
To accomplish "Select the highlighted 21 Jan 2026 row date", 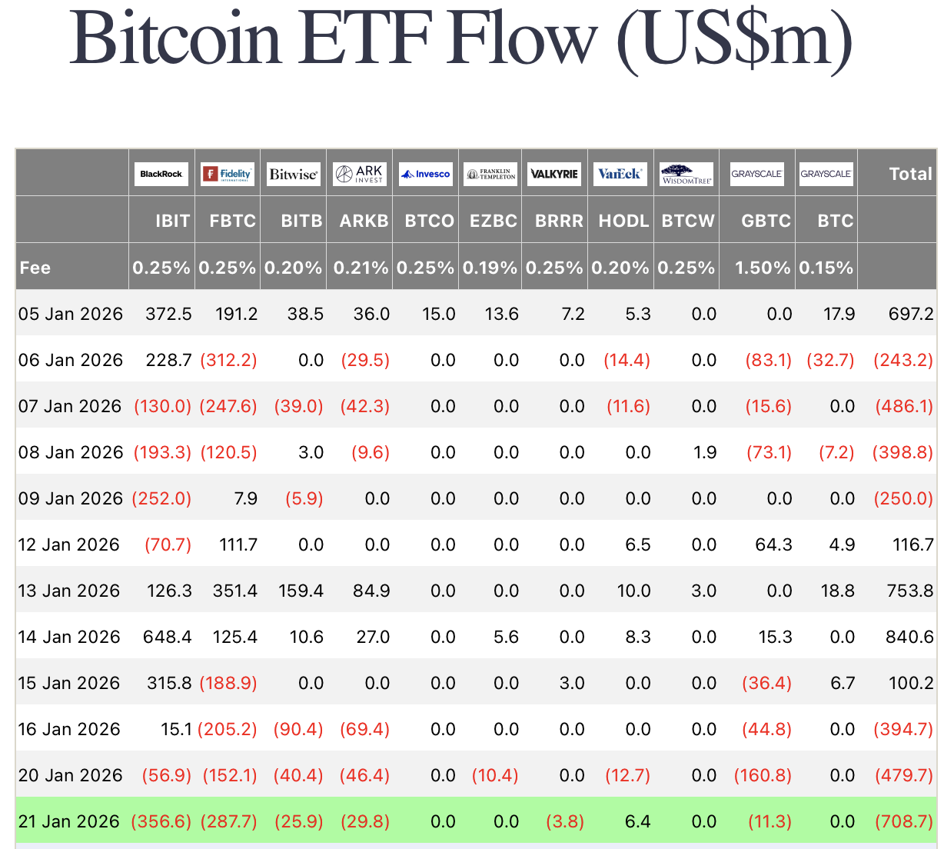I will [x=69, y=821].
